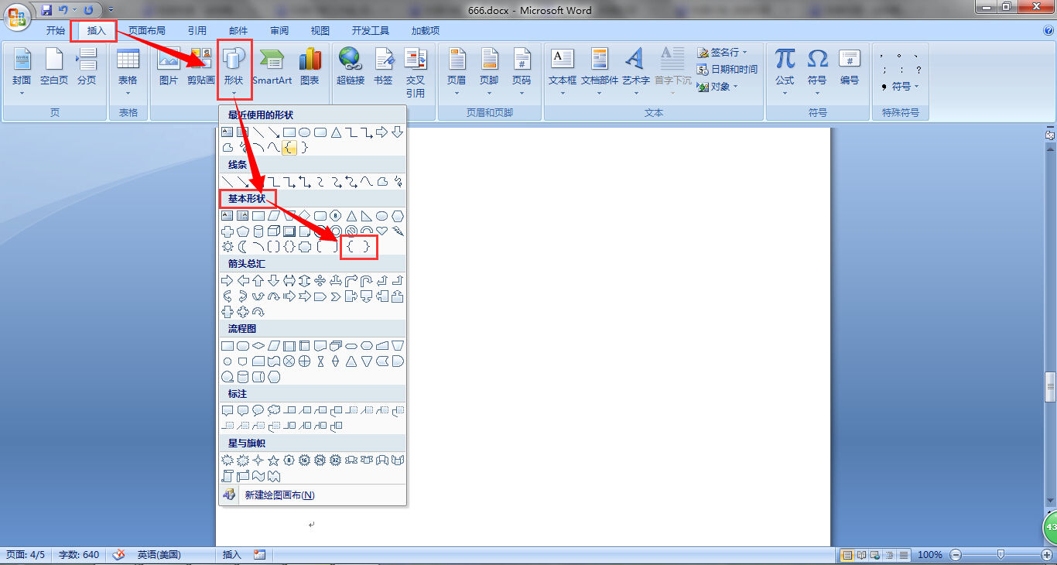The width and height of the screenshot is (1057, 565).
Task: Open the Footer dropdown
Action: [489, 71]
